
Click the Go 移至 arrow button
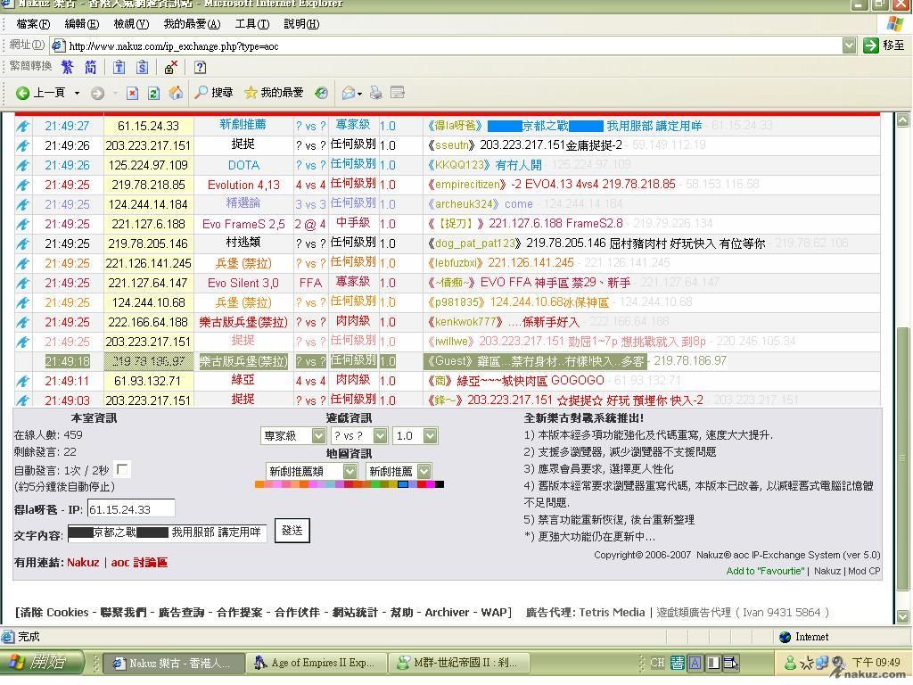pos(884,45)
